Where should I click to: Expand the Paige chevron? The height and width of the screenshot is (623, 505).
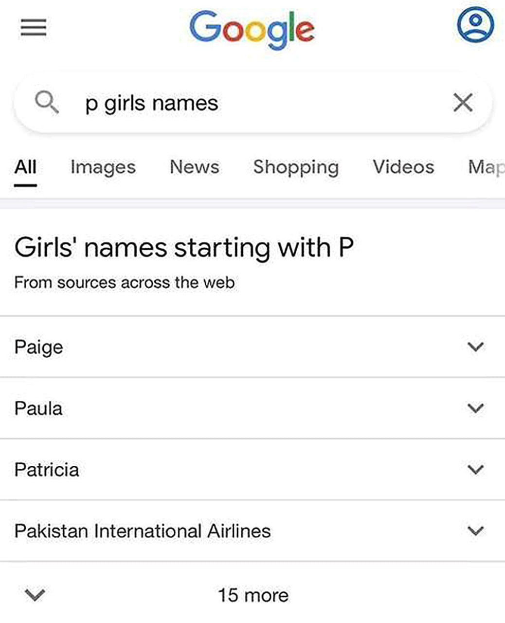tap(475, 347)
